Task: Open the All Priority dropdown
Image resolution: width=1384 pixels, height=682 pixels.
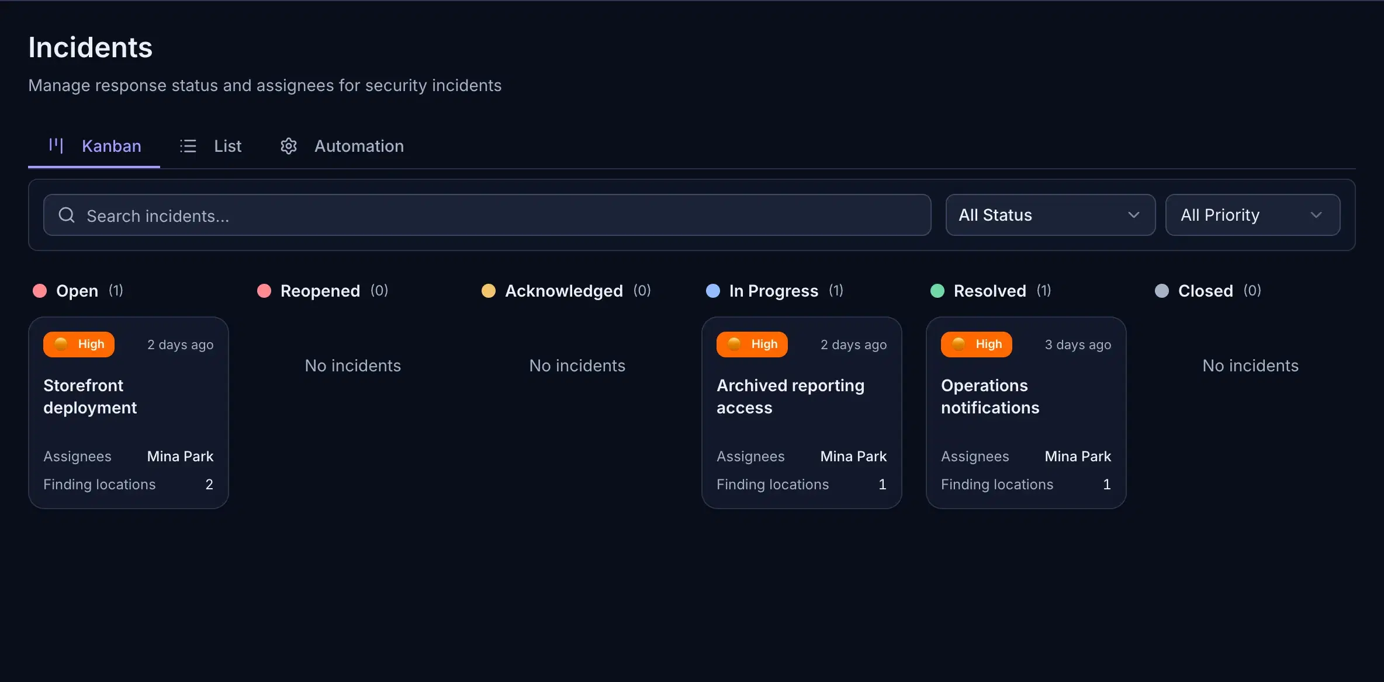Action: click(x=1252, y=215)
